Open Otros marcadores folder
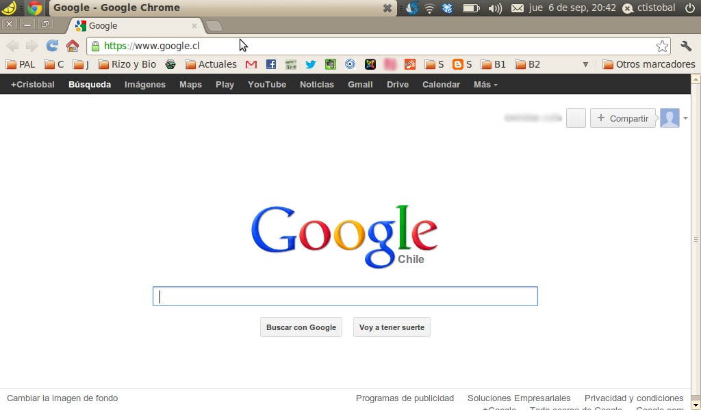This screenshot has width=701, height=410. coord(649,65)
